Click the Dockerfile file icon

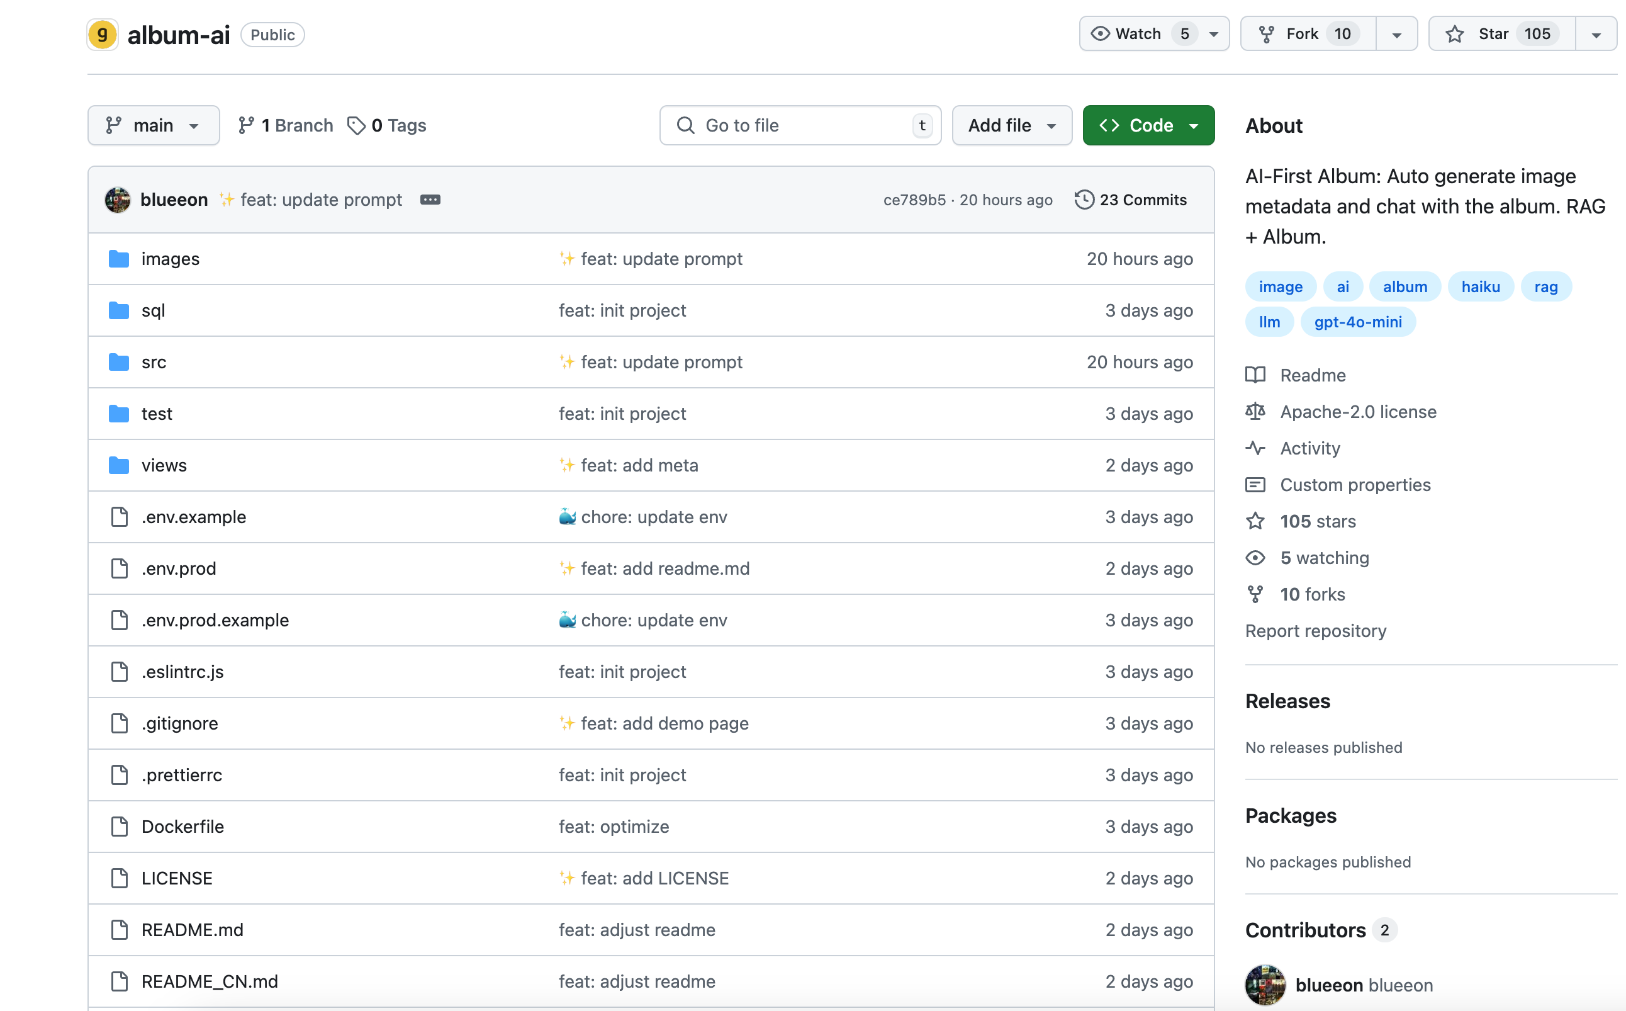tap(120, 827)
